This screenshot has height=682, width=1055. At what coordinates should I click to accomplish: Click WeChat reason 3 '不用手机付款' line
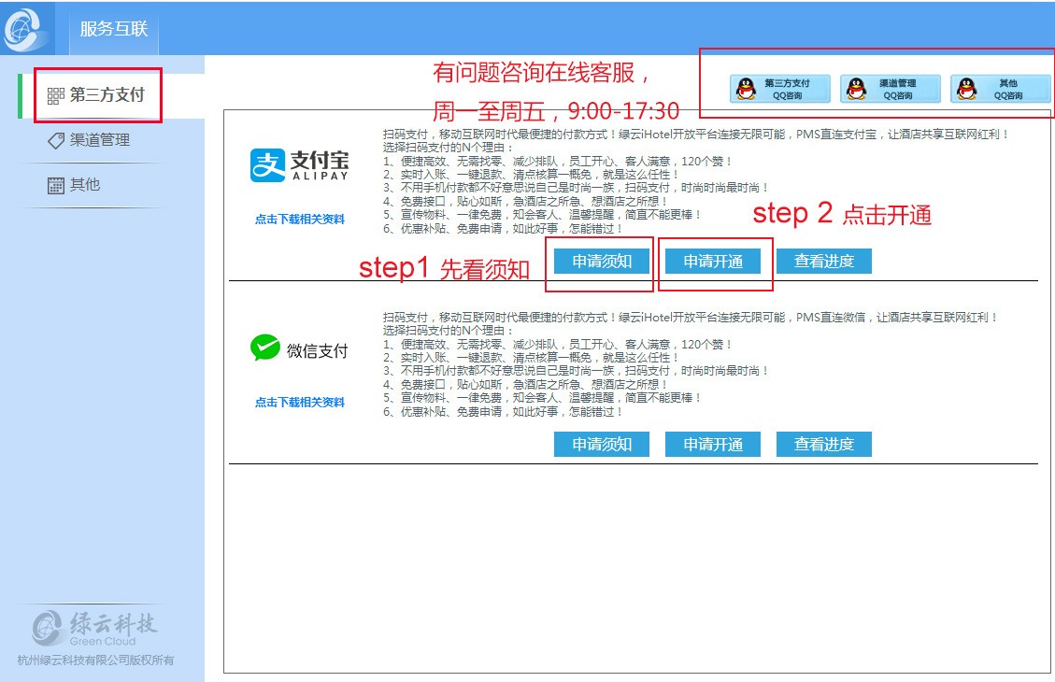click(x=576, y=371)
